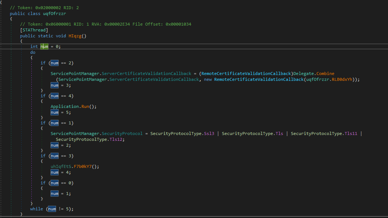Image resolution: width=388 pixels, height=218 pixels.
Task: Open the uhIqfEtS class reference
Action: coord(61,166)
